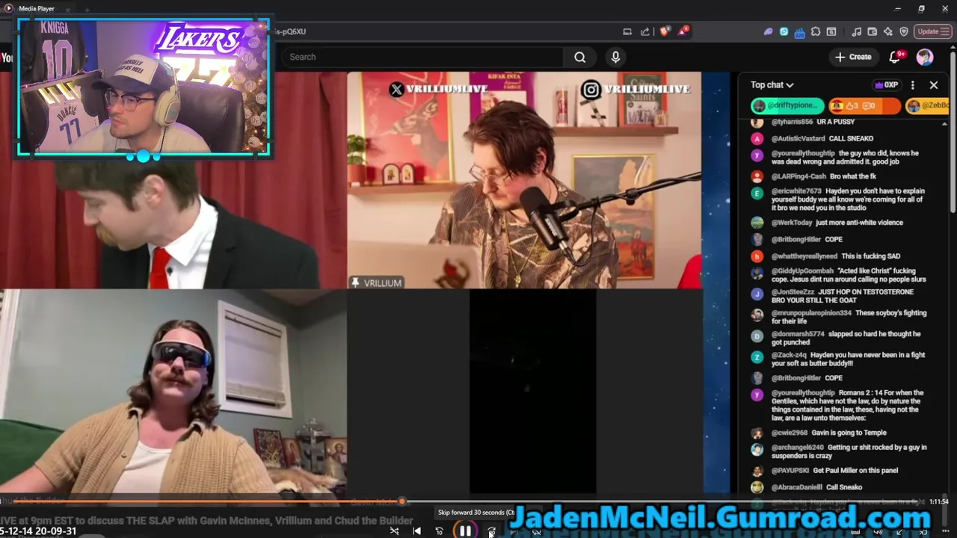Open @Zack-z4q chat username
Image resolution: width=957 pixels, height=538 pixels.
coord(789,355)
